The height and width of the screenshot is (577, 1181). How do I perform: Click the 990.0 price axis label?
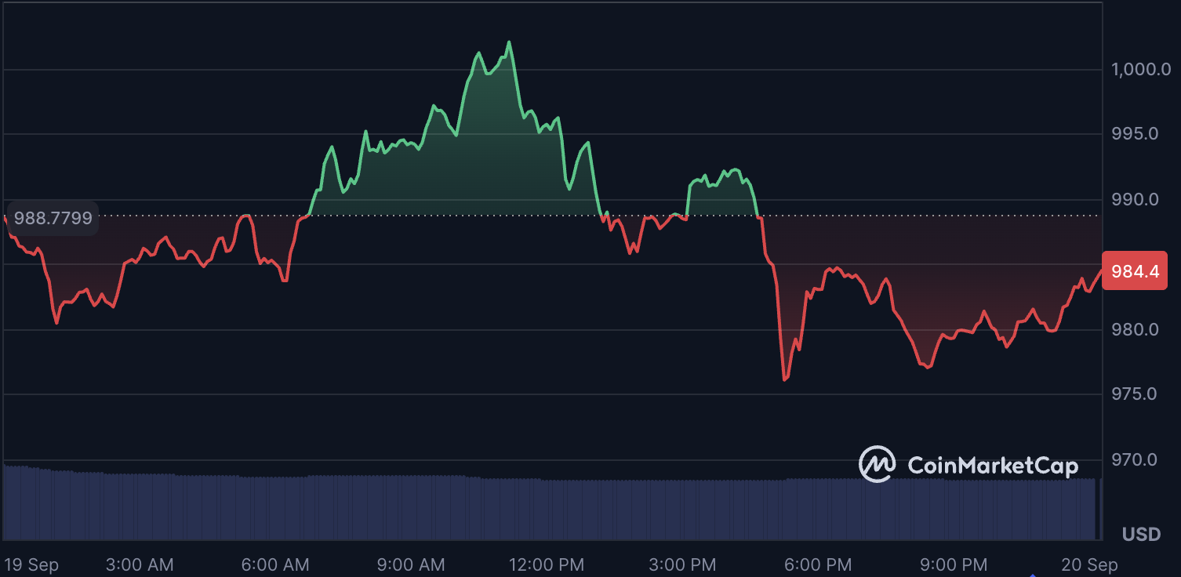coord(1135,199)
